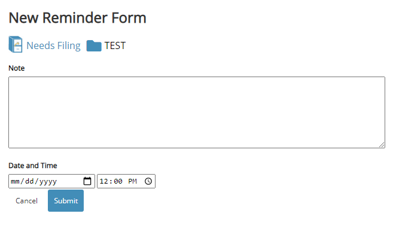Click the New Reminder Form heading
The height and width of the screenshot is (241, 393).
coord(77,17)
